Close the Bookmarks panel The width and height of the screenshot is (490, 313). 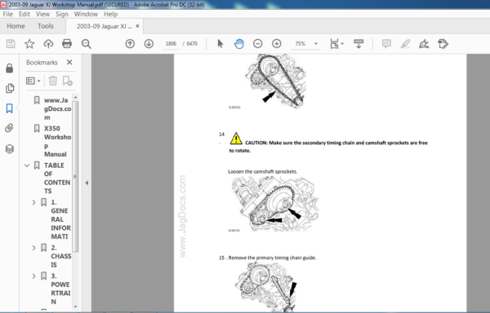pos(69,62)
